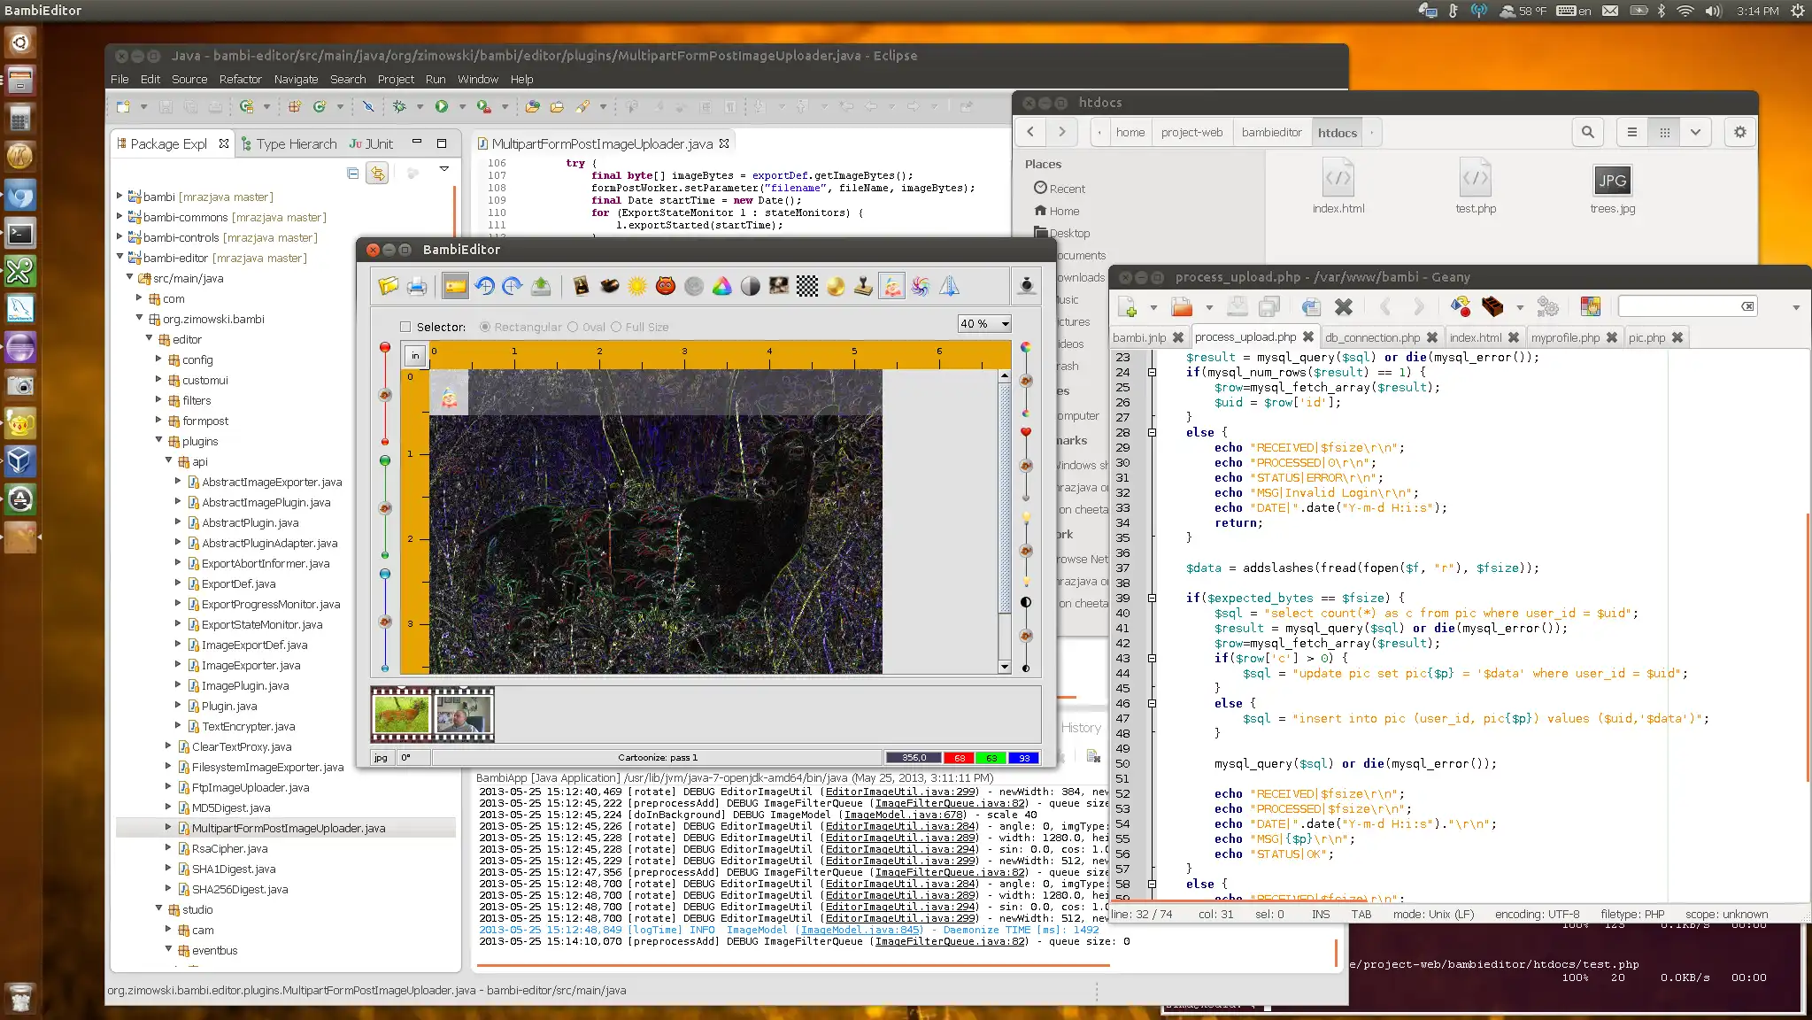Click the rotate left icon in BambiEditor
The width and height of the screenshot is (1812, 1020).
[x=484, y=286]
